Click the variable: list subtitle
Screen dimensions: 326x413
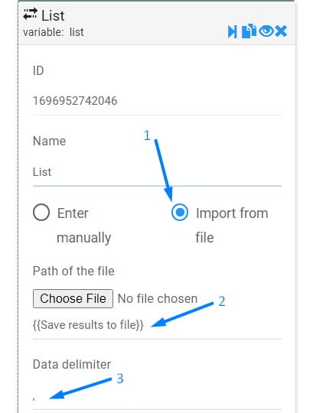coord(54,32)
